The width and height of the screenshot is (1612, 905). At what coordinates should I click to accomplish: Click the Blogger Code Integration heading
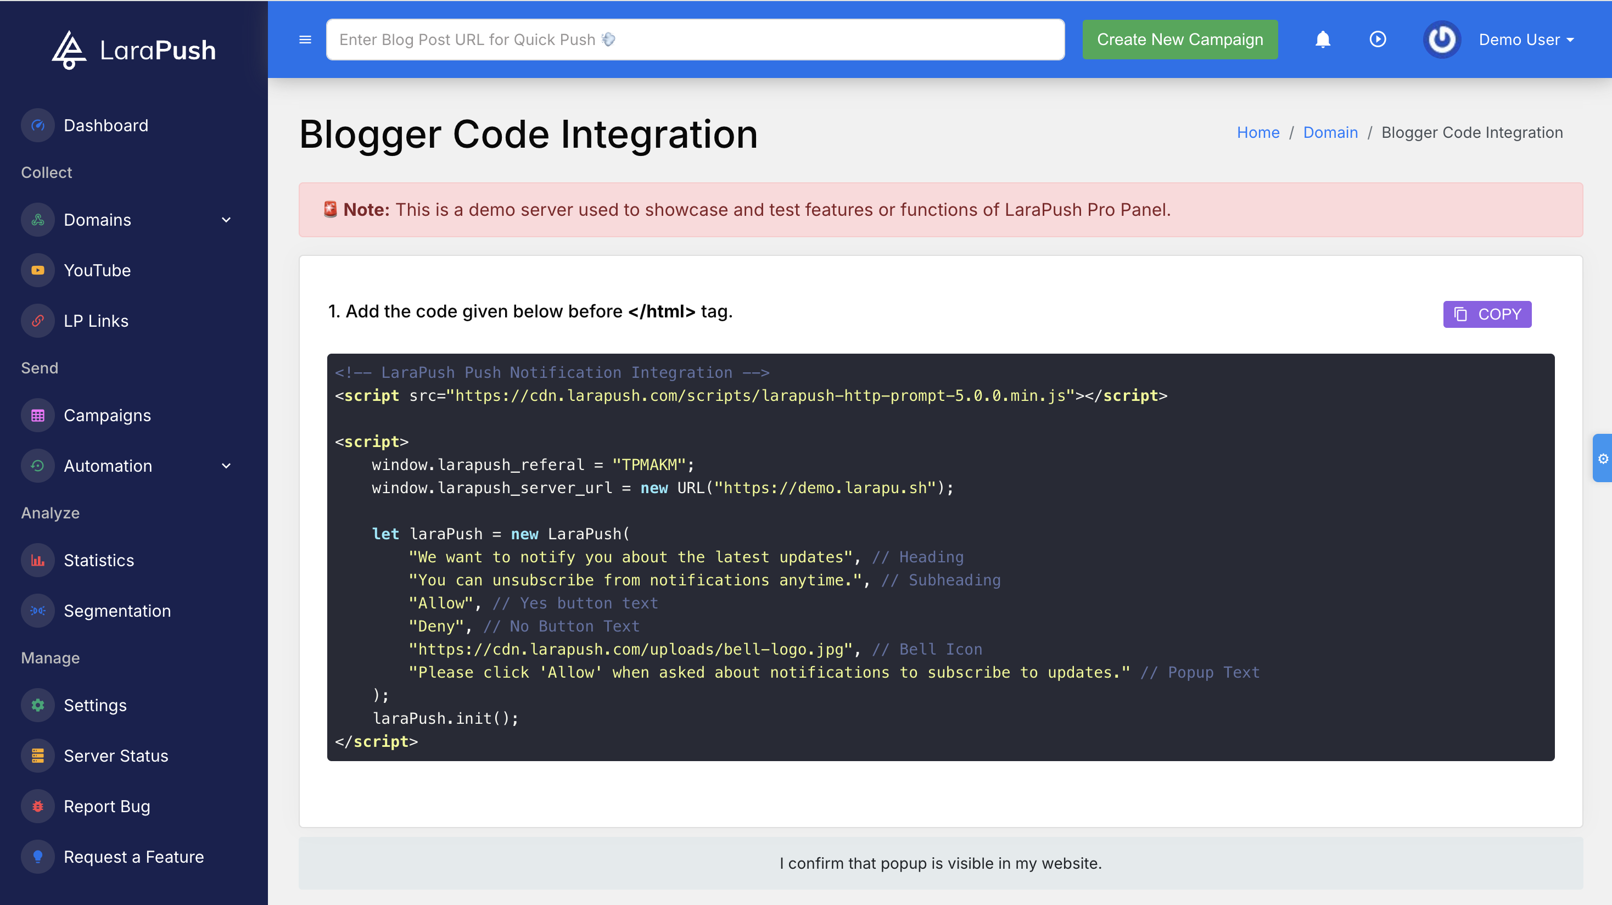coord(528,133)
